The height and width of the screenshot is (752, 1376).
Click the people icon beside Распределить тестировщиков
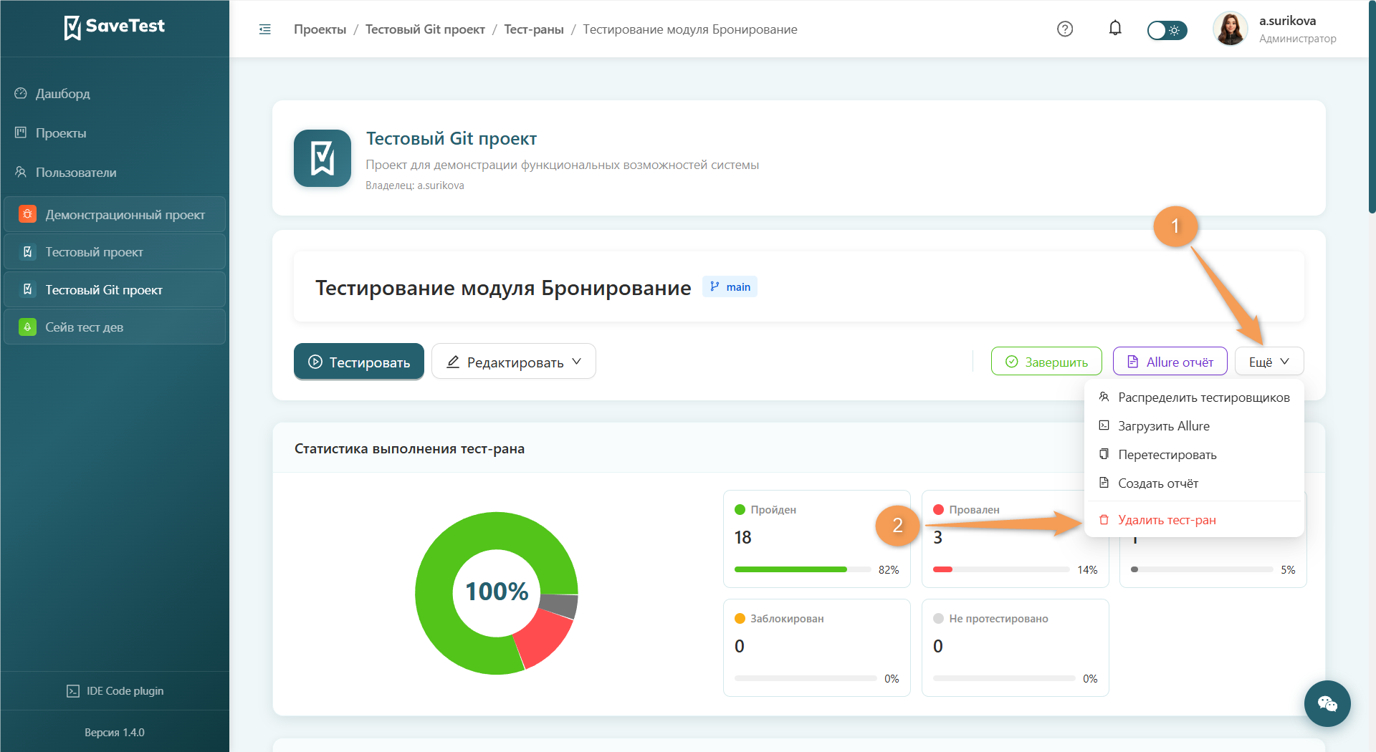[x=1104, y=397]
